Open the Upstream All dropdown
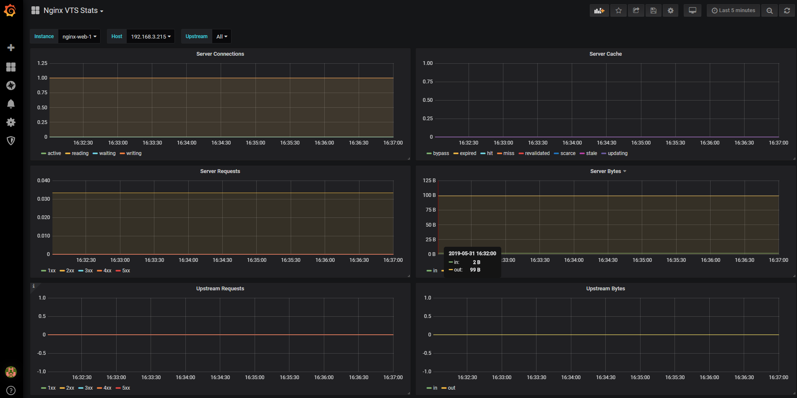Viewport: 797px width, 398px height. (221, 36)
